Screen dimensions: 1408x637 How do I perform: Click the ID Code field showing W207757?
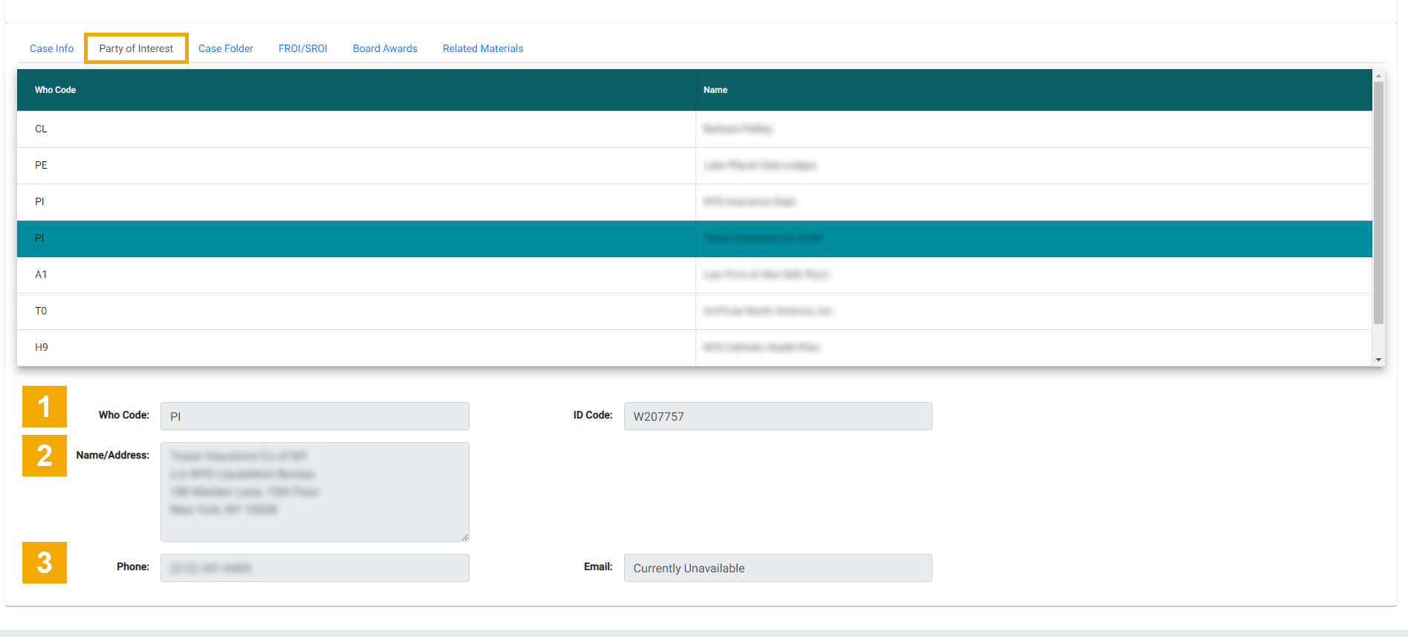[777, 416]
